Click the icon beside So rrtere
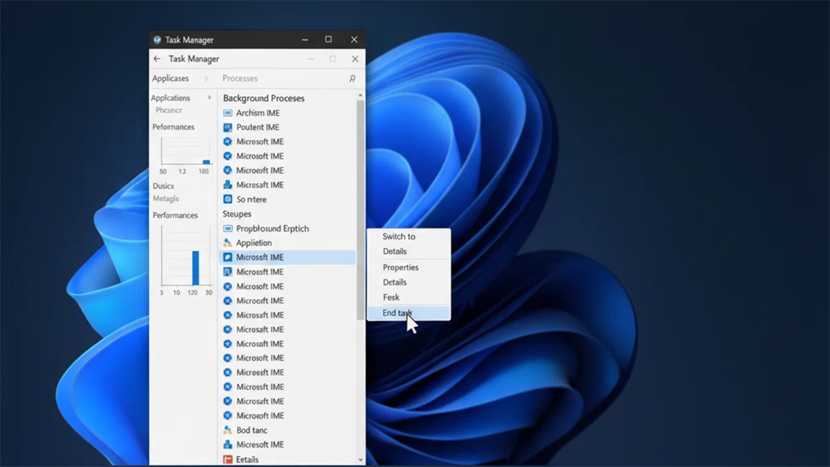830x467 pixels. pyautogui.click(x=228, y=199)
